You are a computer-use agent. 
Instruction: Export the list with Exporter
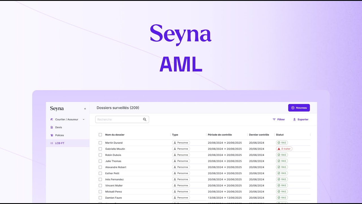tap(301, 120)
